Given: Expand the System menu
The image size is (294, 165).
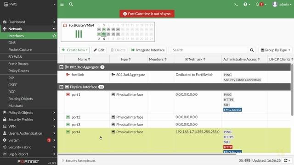Looking at the screenshot, I should [x=28, y=140].
